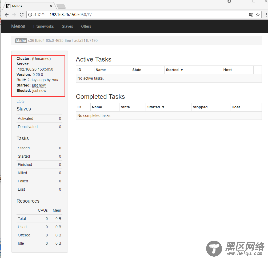
Task: Click the Idle resources row
Action: pos(39,244)
